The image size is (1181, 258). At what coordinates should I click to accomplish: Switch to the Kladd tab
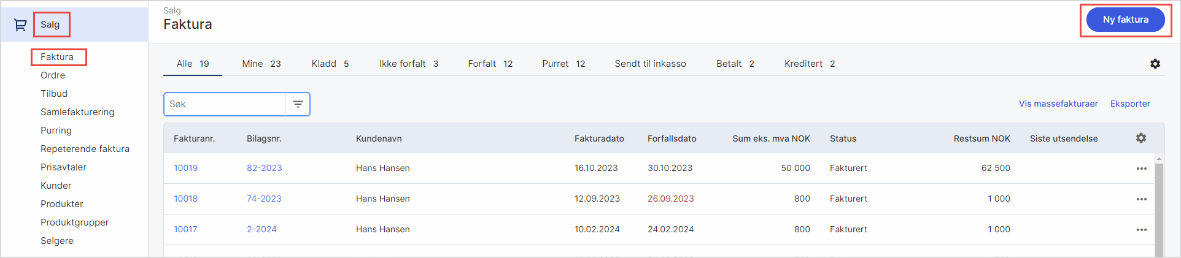330,64
